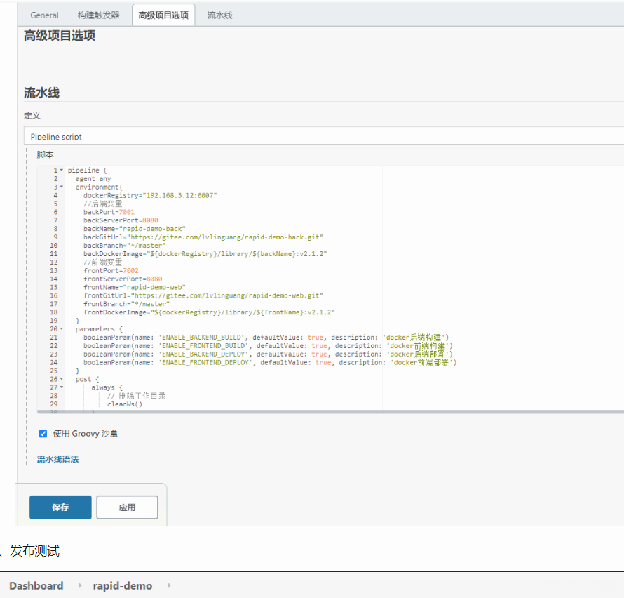Click the //后端变量 comment line

click(x=102, y=204)
